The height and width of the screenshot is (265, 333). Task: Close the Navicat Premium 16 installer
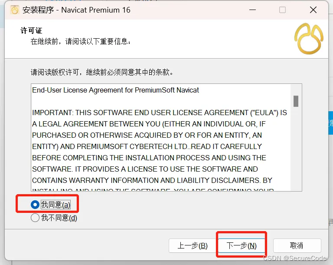click(x=313, y=10)
